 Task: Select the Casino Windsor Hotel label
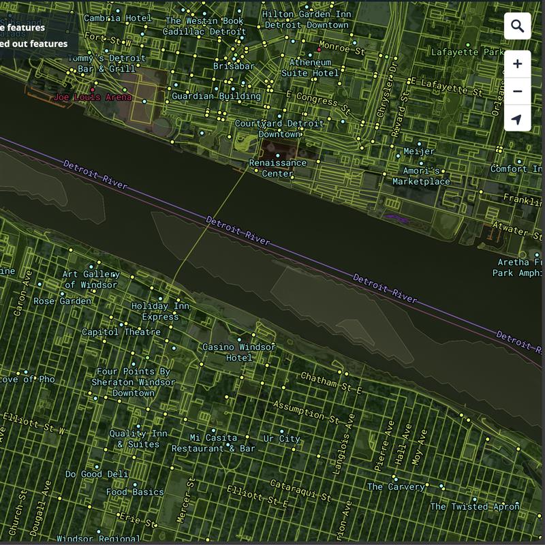(239, 352)
